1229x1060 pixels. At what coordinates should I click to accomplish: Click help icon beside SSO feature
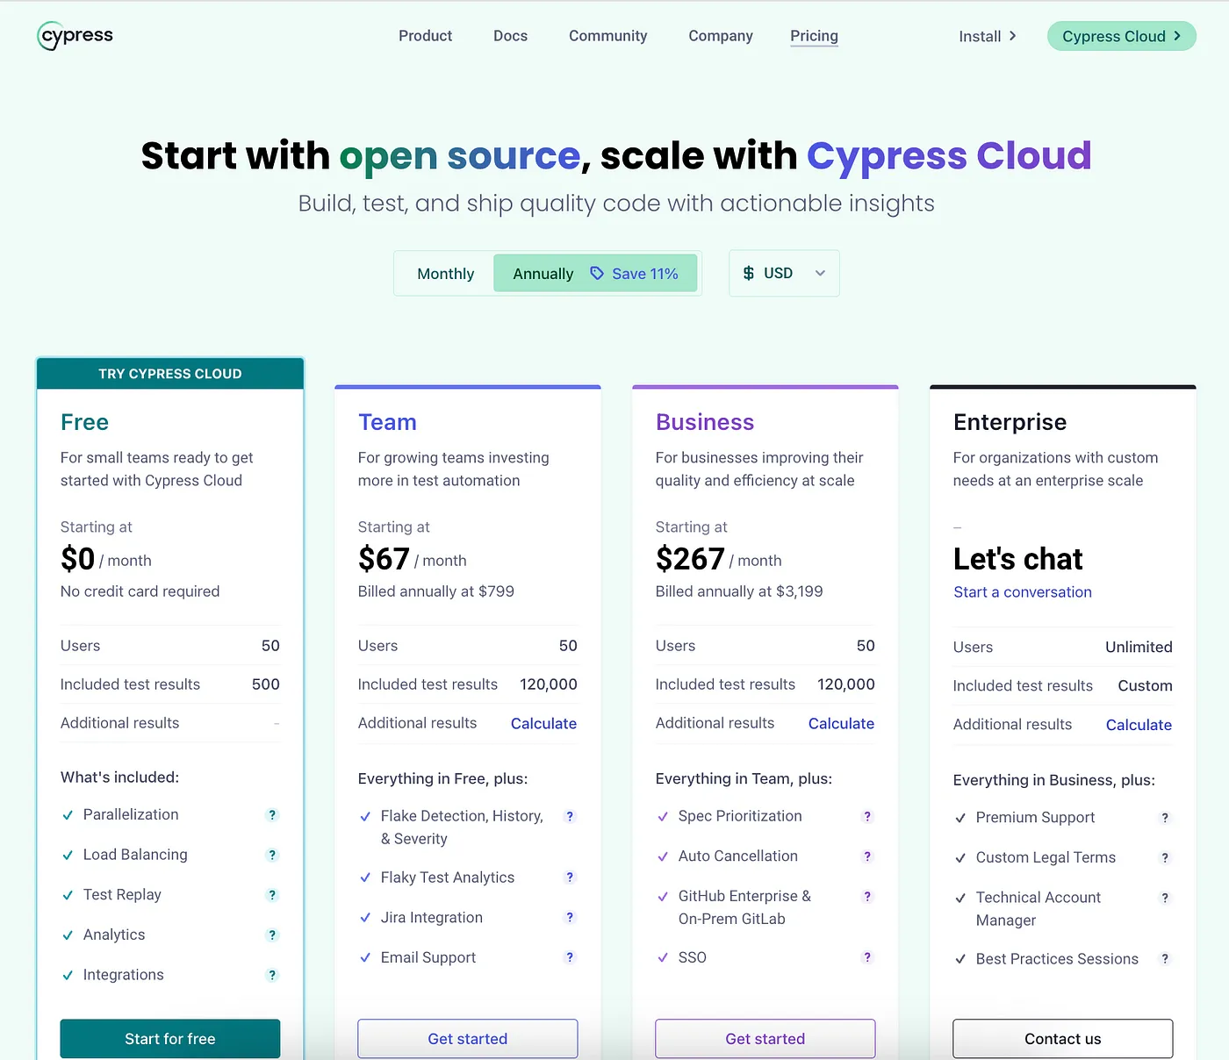coord(867,958)
